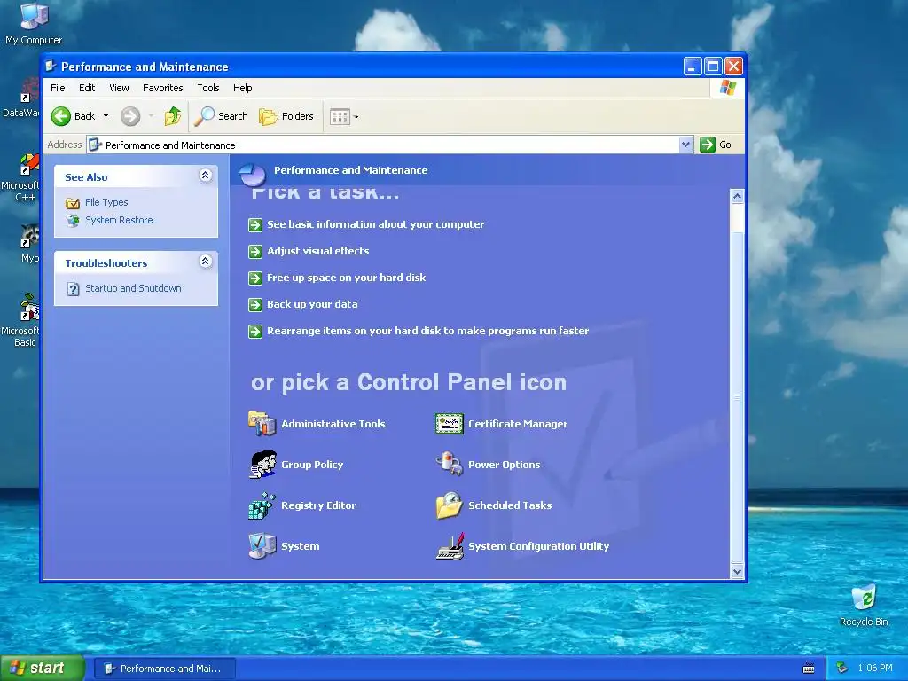Click the File Types link text
The height and width of the screenshot is (681, 908).
[106, 202]
